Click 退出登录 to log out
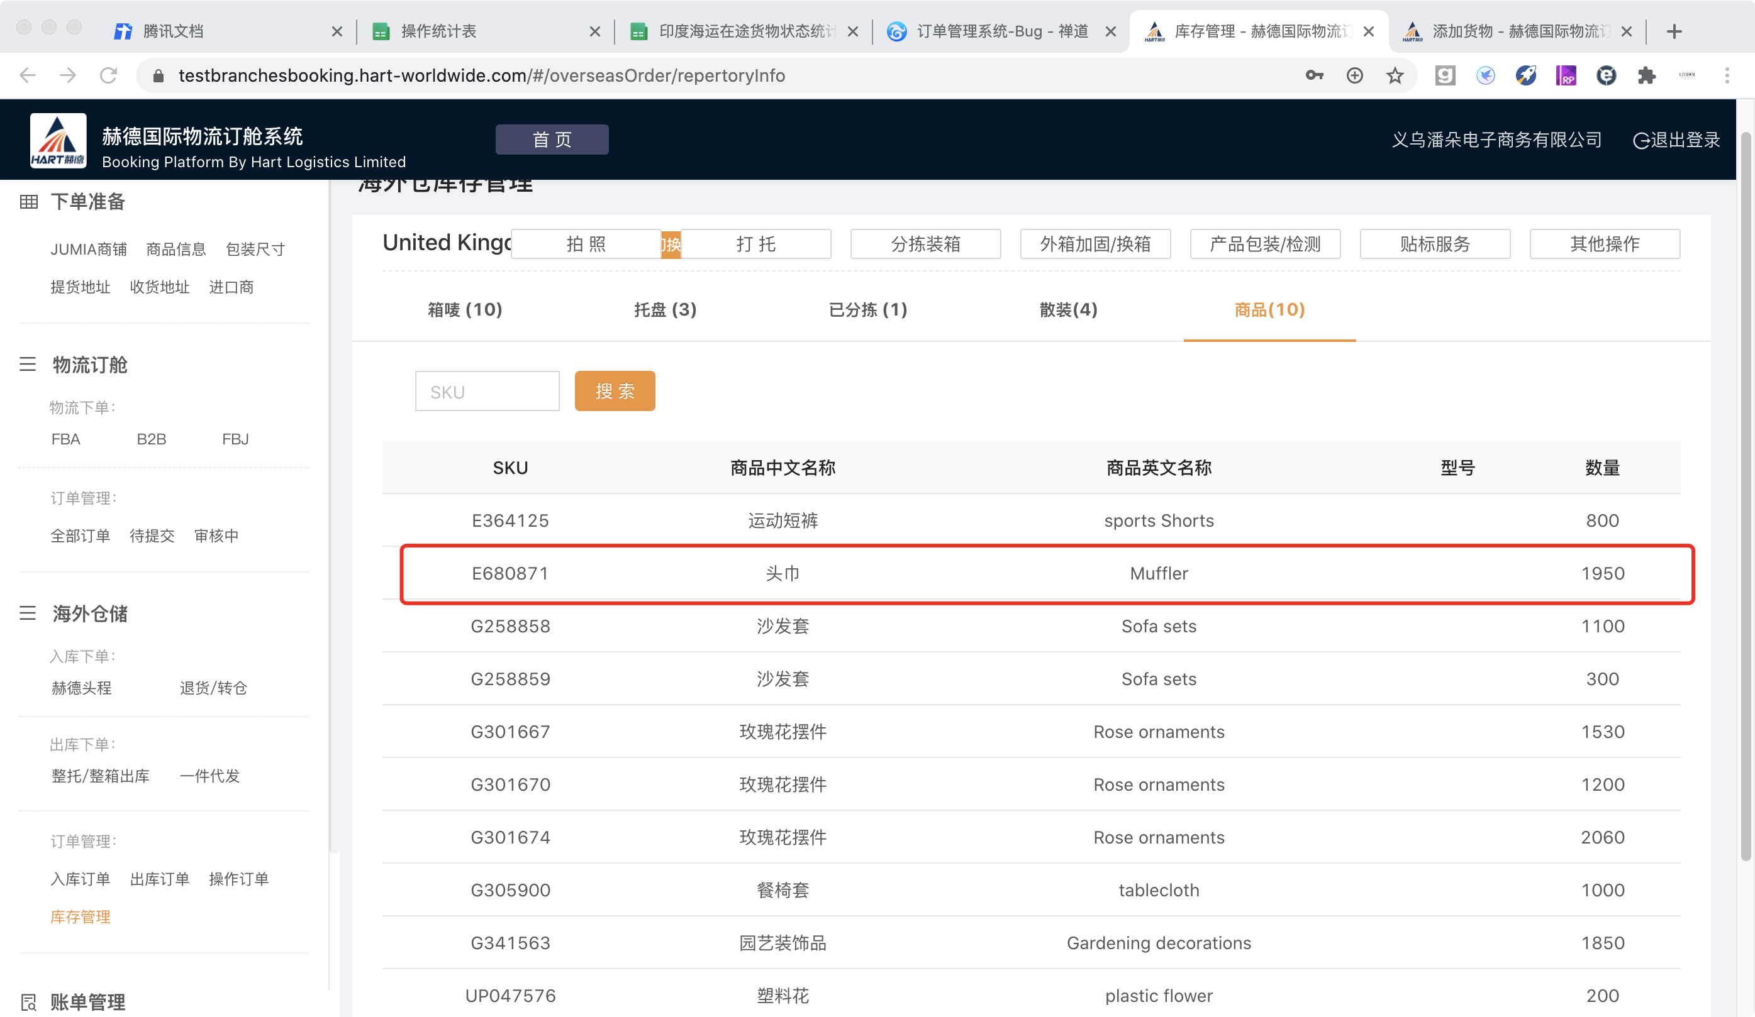Viewport: 1755px width, 1017px height. 1676,140
